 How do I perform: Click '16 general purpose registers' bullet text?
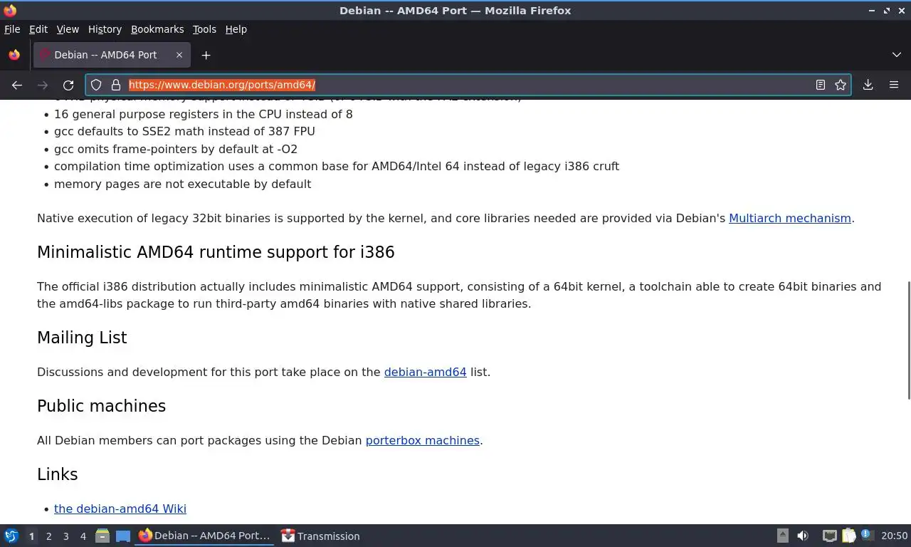pyautogui.click(x=203, y=114)
